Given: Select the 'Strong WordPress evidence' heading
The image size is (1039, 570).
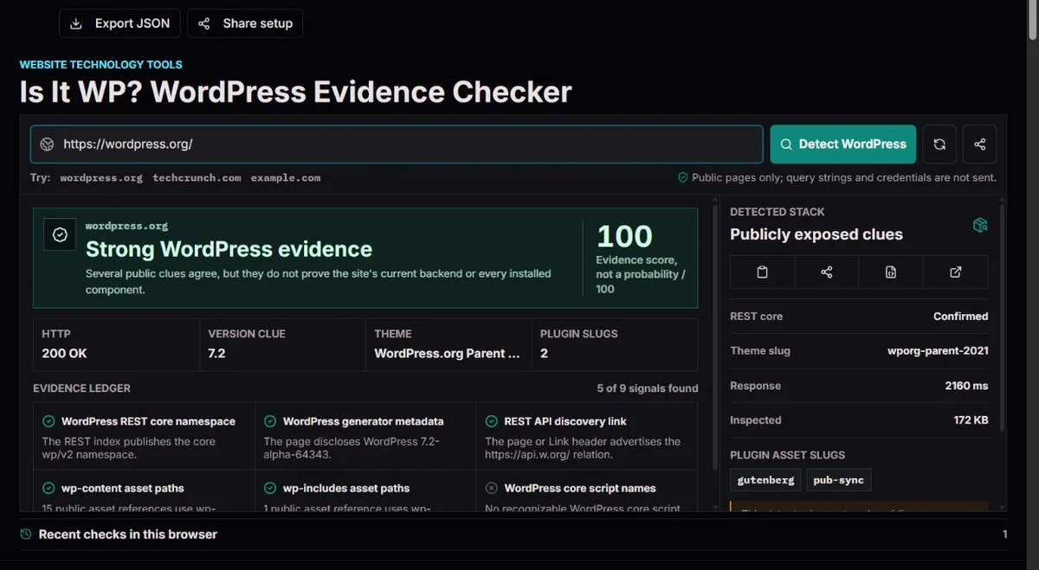Looking at the screenshot, I should [x=229, y=249].
